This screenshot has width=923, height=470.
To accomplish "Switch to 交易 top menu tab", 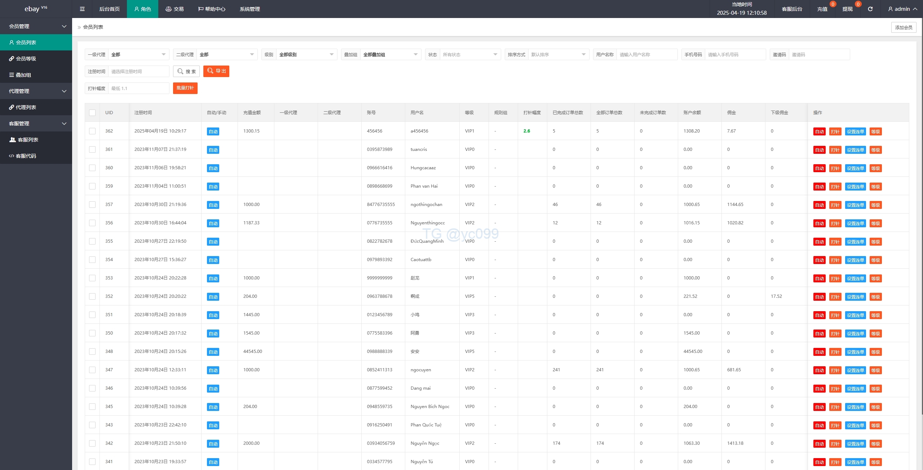I will click(x=175, y=9).
